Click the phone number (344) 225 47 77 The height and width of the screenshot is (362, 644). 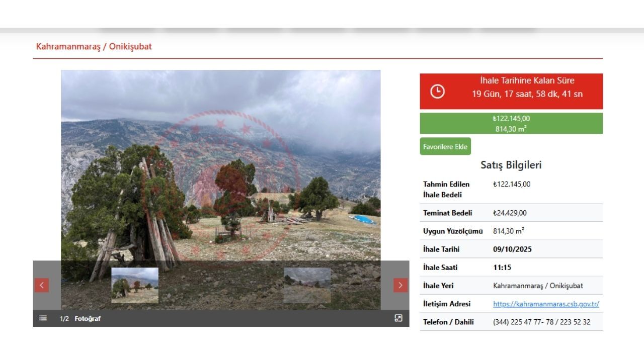(x=541, y=322)
